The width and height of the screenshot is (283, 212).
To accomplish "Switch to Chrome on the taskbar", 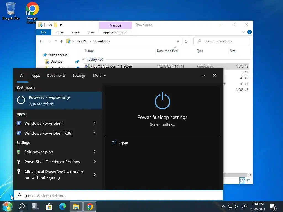I will (x=90, y=206).
